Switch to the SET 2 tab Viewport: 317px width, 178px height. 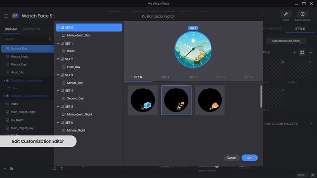click(193, 77)
